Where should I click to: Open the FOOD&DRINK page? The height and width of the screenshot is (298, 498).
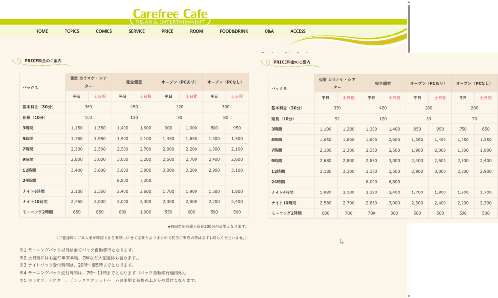click(x=234, y=31)
